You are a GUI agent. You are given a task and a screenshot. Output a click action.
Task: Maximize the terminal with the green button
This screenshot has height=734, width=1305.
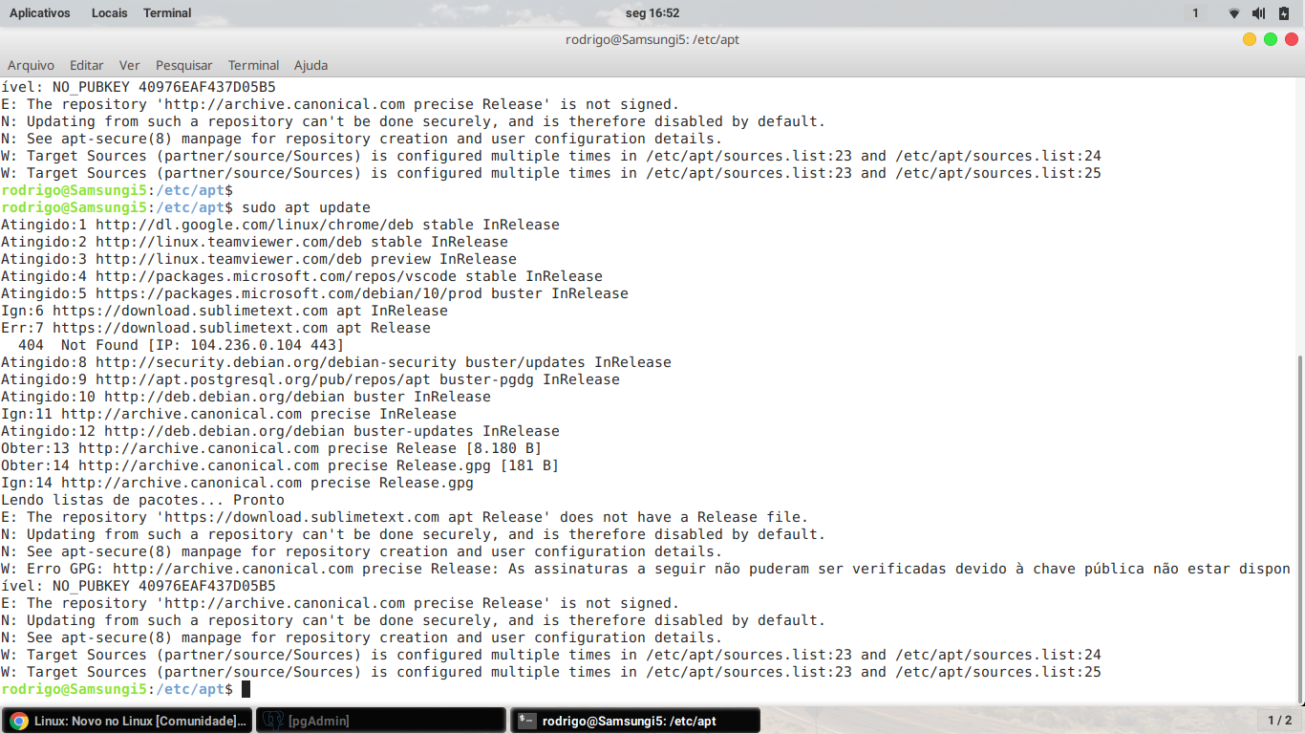pyautogui.click(x=1271, y=39)
